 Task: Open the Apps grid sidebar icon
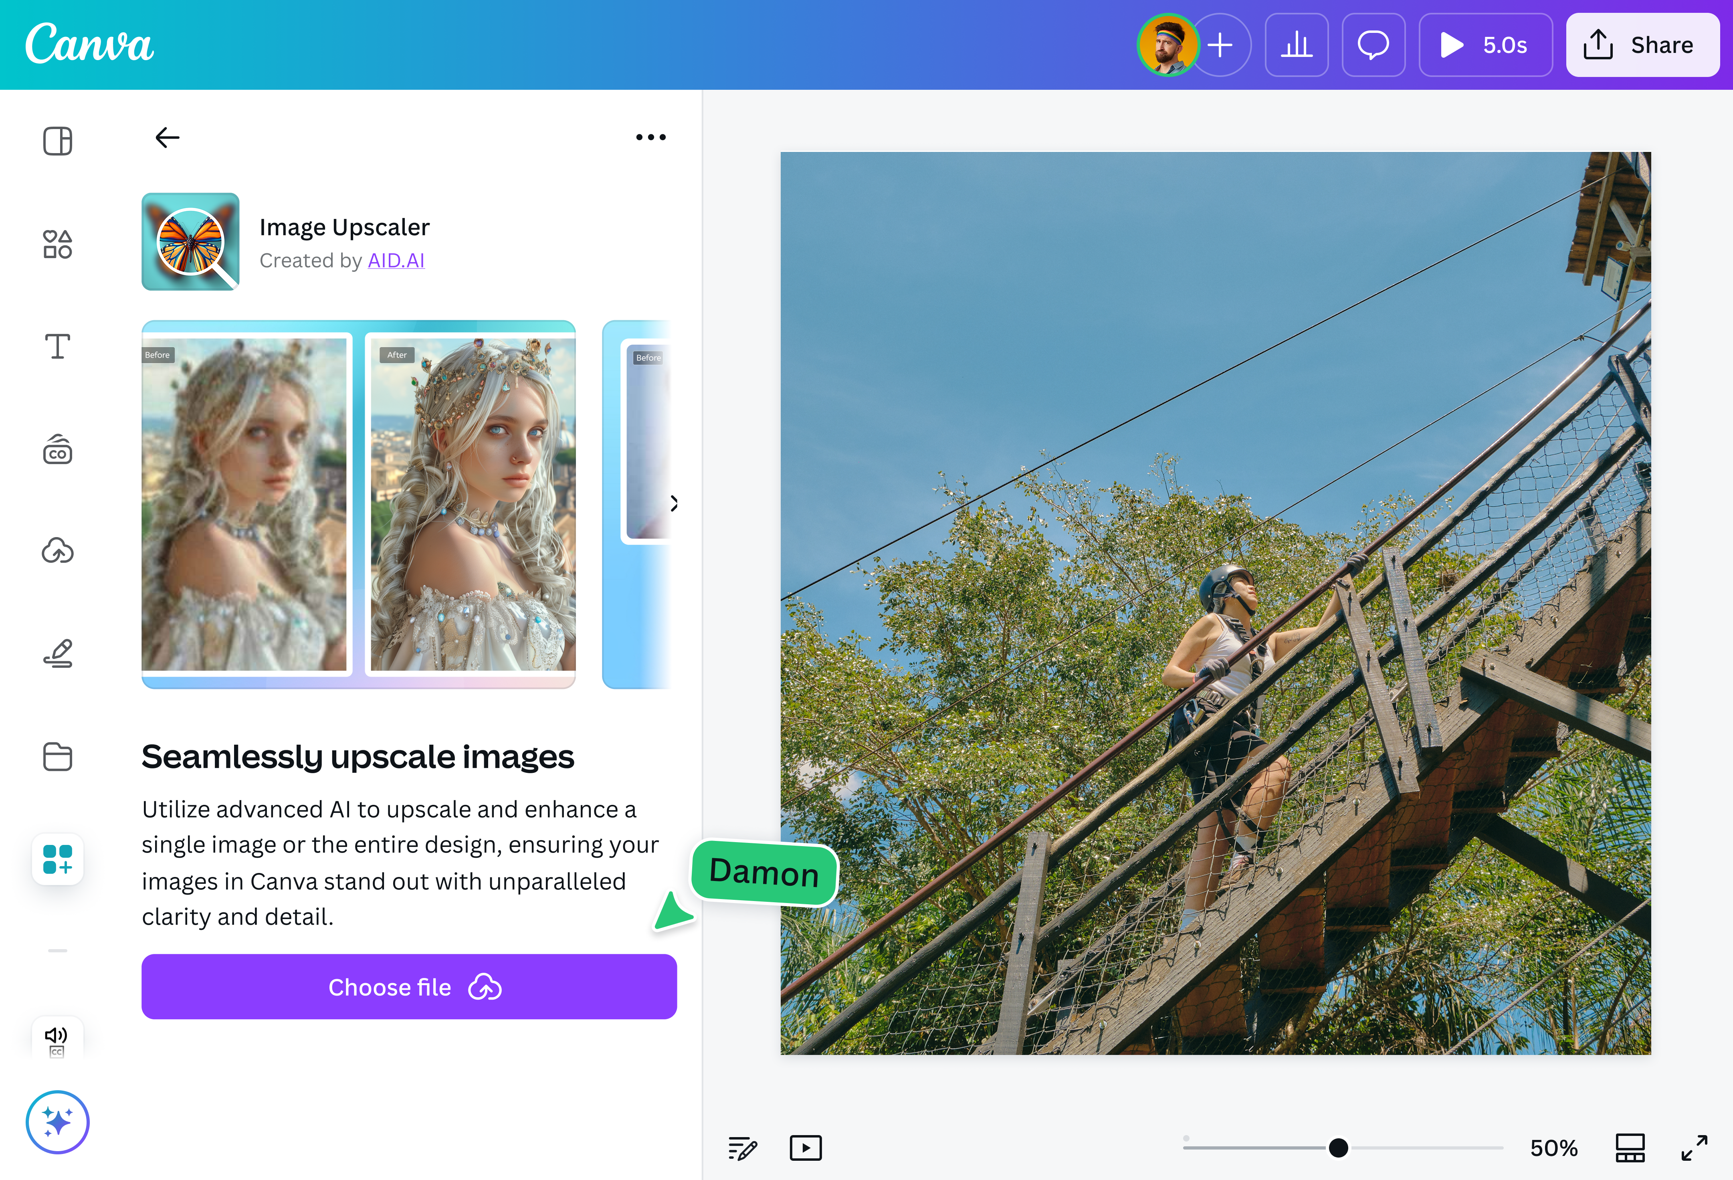click(x=57, y=859)
